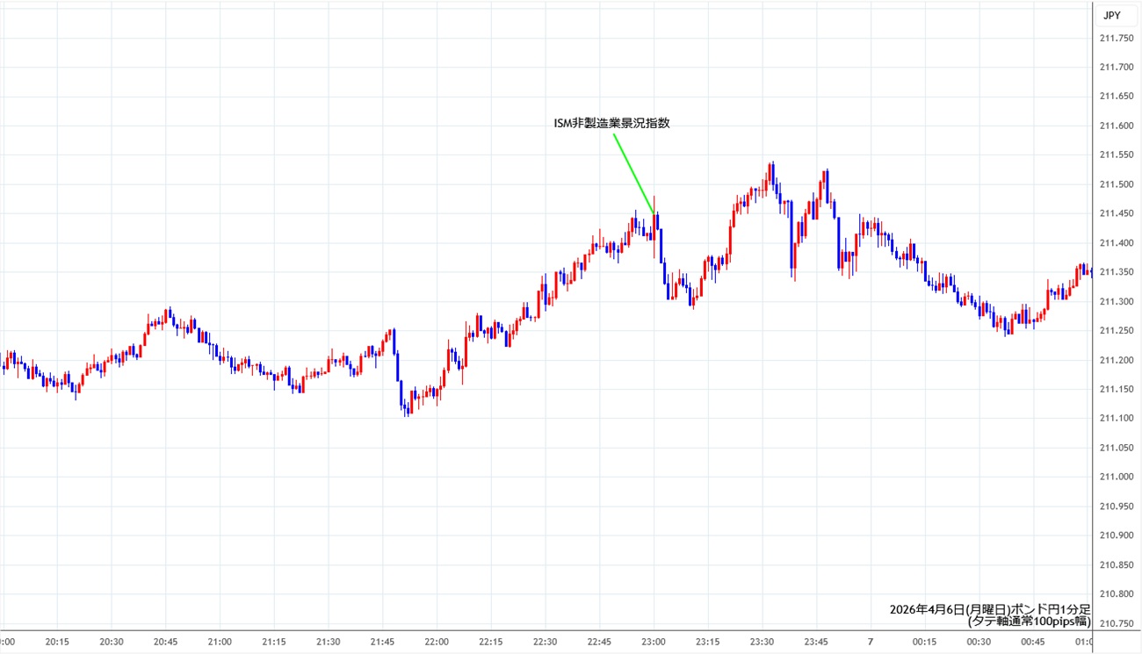The width and height of the screenshot is (1142, 654).
Task: Click the 22:45 time axis label
Action: [599, 642]
